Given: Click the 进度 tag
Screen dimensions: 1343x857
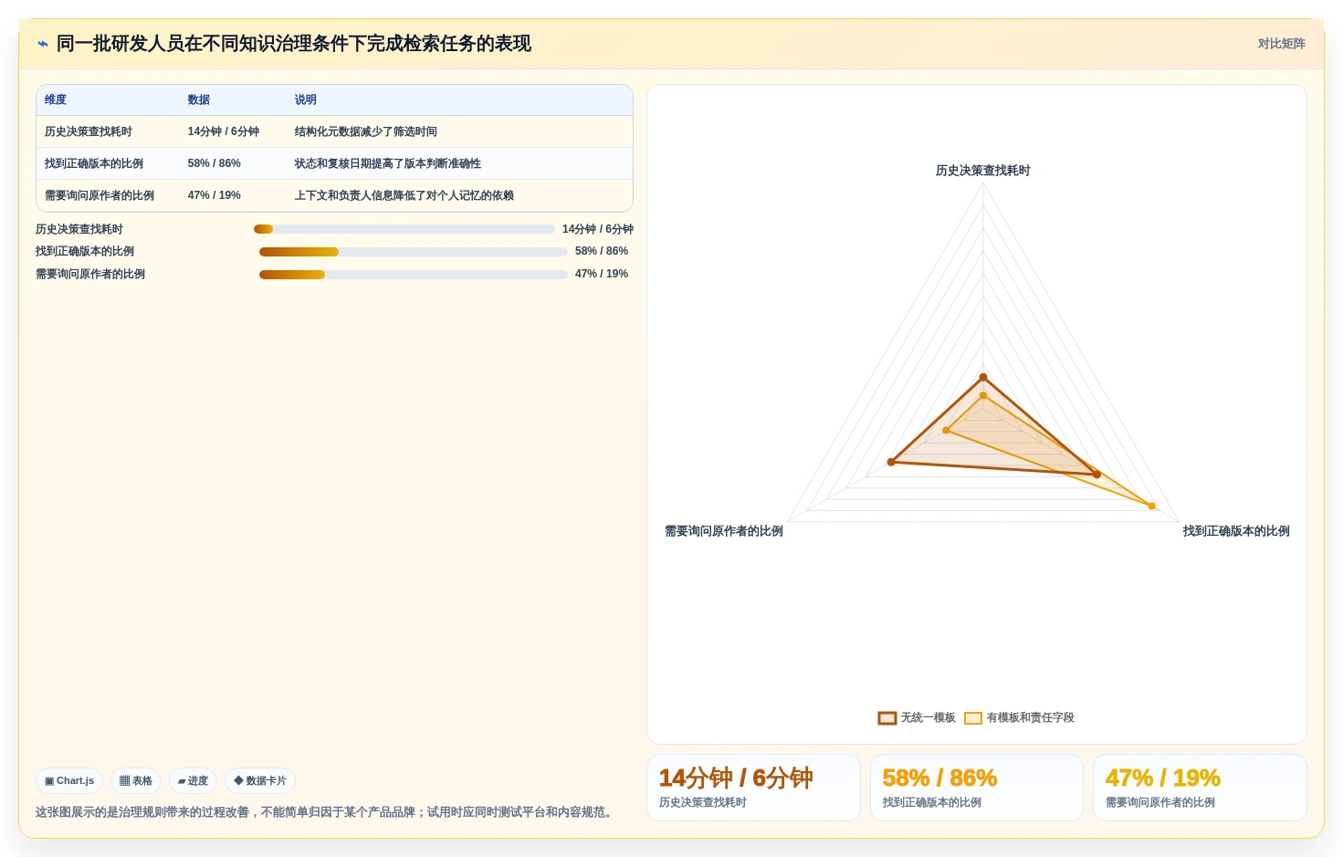Looking at the screenshot, I should [194, 781].
